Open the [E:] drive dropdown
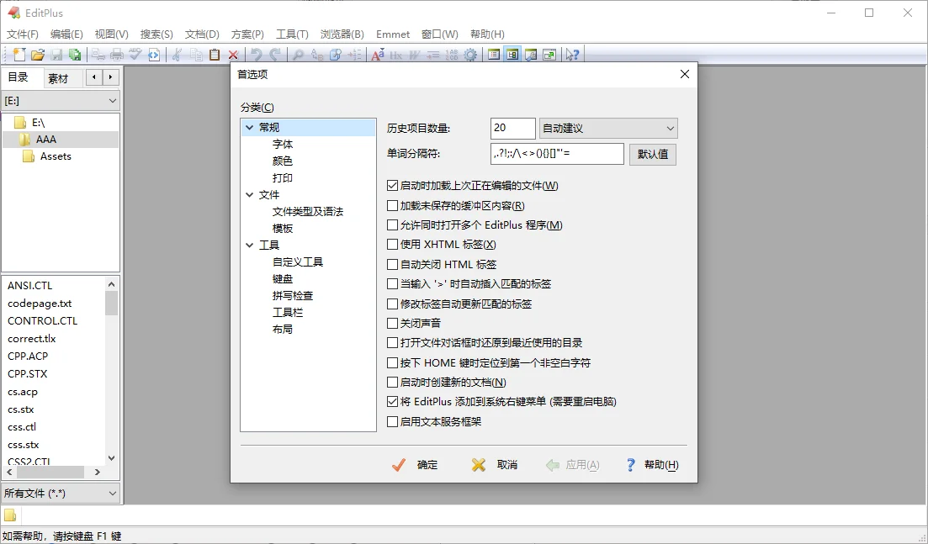 61,101
